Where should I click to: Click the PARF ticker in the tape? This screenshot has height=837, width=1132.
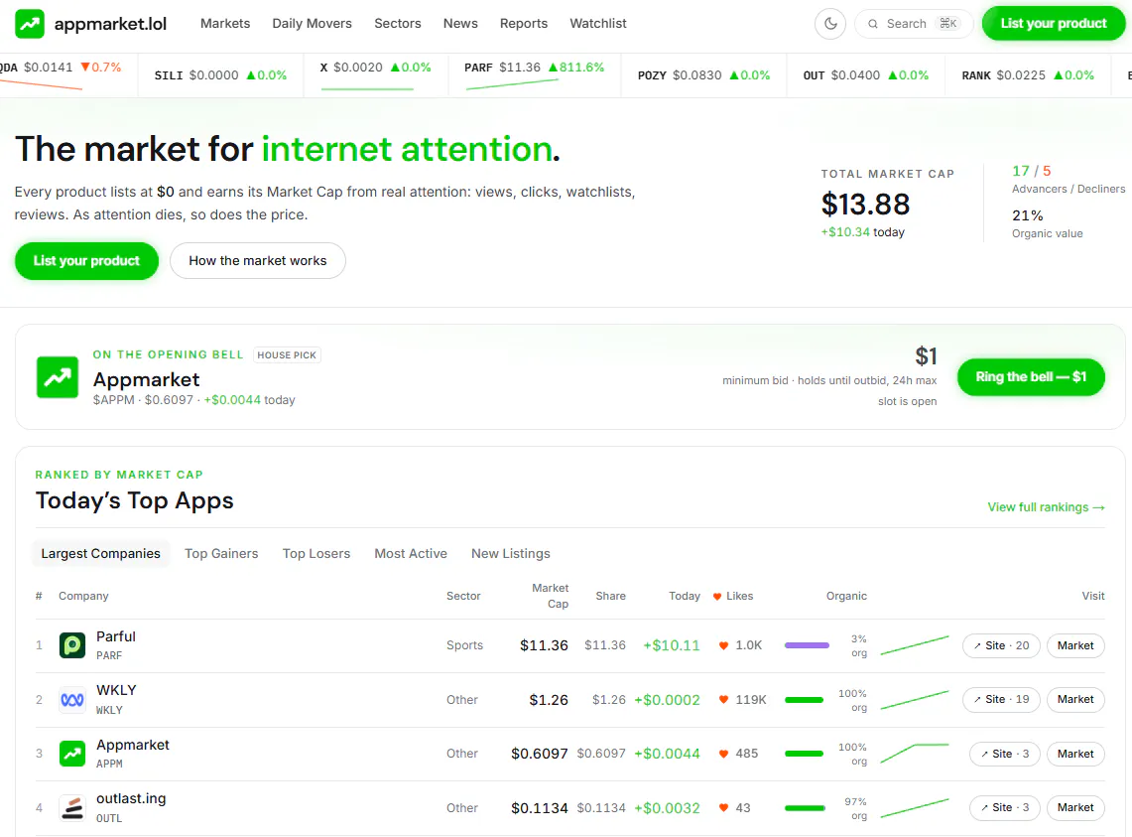(534, 75)
